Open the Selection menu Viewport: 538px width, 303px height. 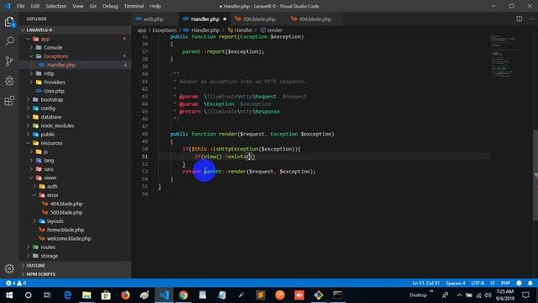[56, 6]
